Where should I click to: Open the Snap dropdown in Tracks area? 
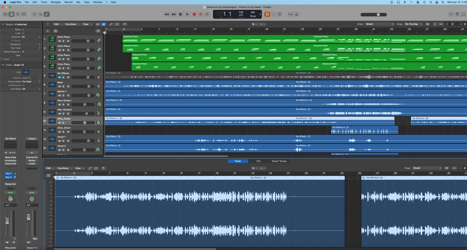(380, 24)
